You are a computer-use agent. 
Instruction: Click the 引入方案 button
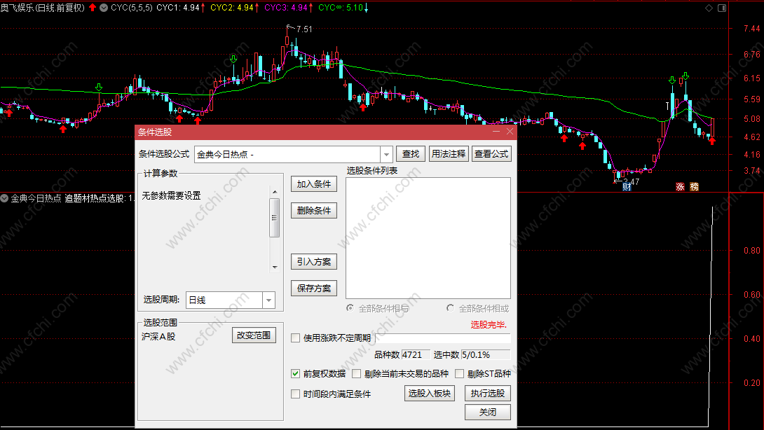(x=314, y=262)
